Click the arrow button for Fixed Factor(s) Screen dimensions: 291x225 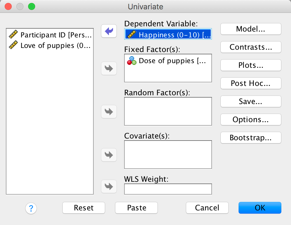(109, 68)
